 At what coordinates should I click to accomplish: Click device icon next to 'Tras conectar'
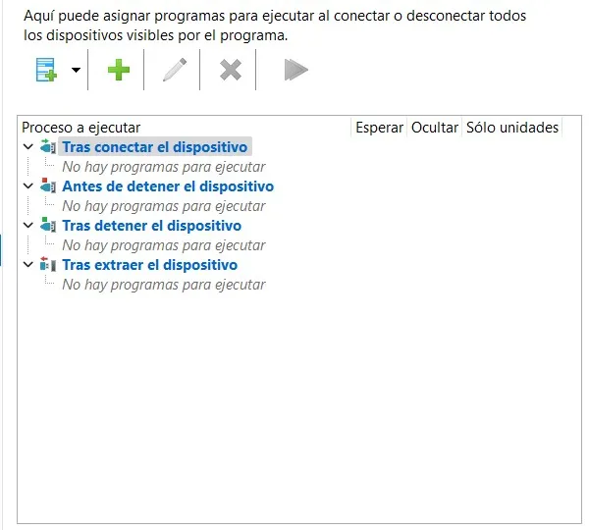click(48, 146)
